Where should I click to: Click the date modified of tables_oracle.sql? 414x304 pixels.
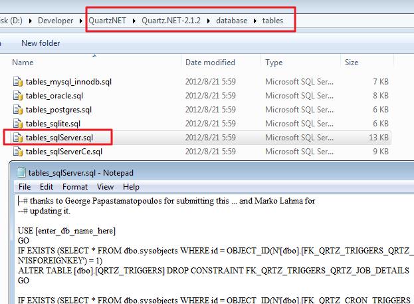click(x=211, y=95)
